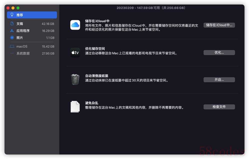Close the window with the red button
This screenshot has width=249, height=159.
(8, 8)
